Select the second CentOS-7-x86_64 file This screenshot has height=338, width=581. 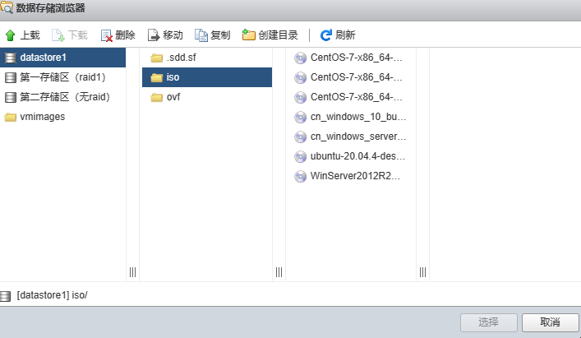[351, 77]
